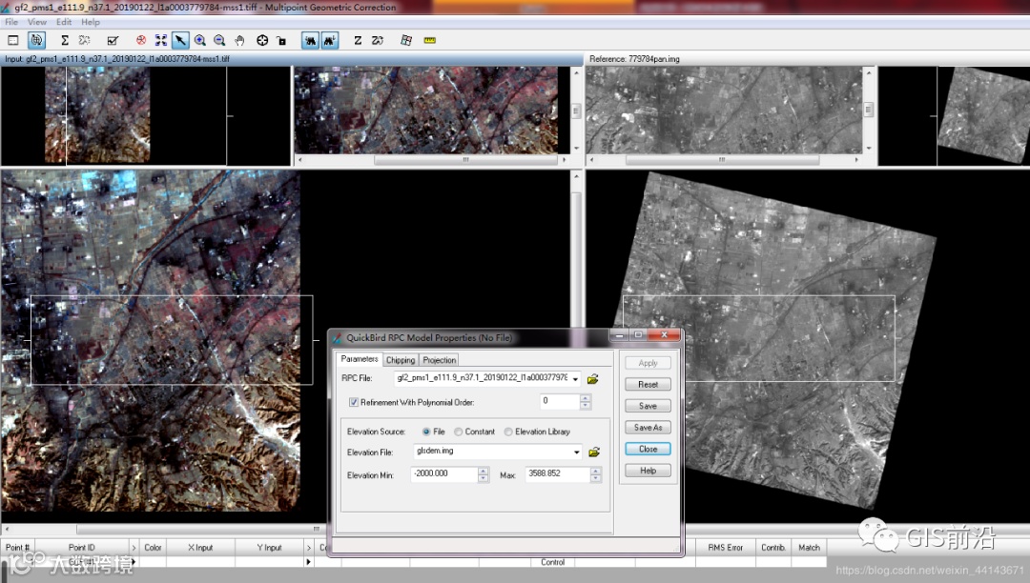Browse for RPC file with folder icon
Screen dimensions: 1030x583
[x=593, y=379]
